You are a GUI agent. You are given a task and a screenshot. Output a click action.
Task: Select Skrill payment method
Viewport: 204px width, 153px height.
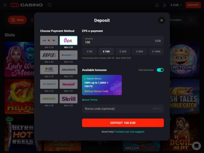68,99
